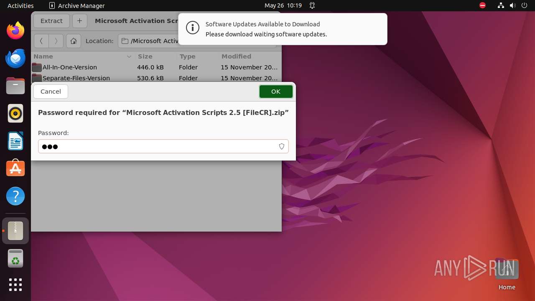Sort by the Modified column header
The image size is (535, 301).
(250, 56)
